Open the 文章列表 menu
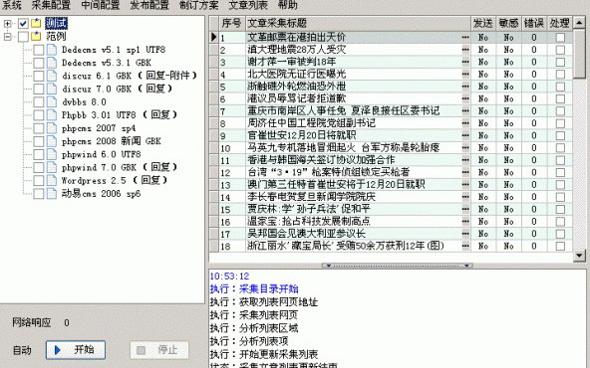The width and height of the screenshot is (590, 368). pos(248,5)
